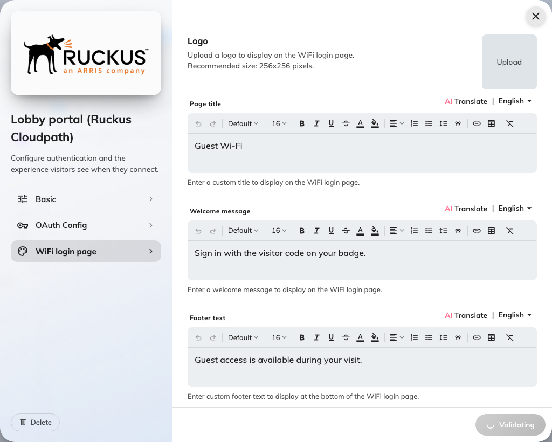Open font size dropdown for Welcome message
Screen dimensions: 552x442
(x=279, y=231)
